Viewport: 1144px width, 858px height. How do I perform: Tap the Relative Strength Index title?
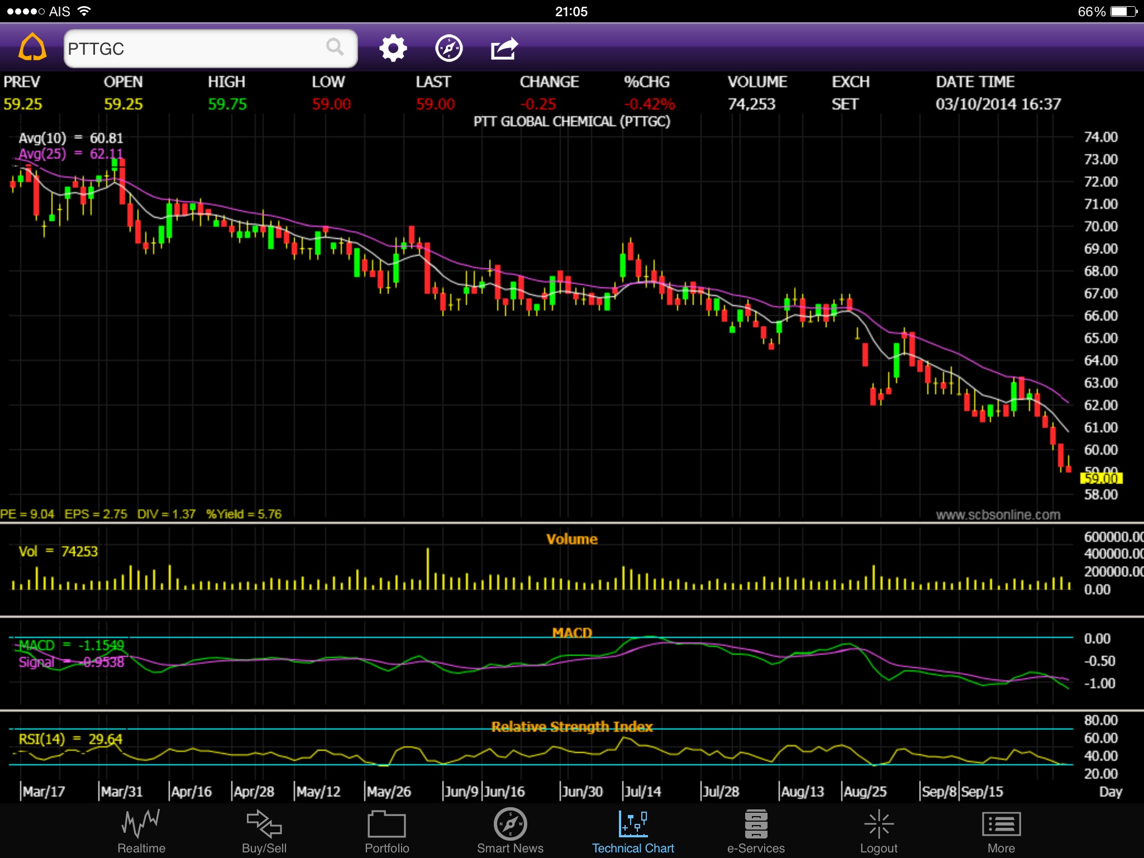(x=571, y=726)
